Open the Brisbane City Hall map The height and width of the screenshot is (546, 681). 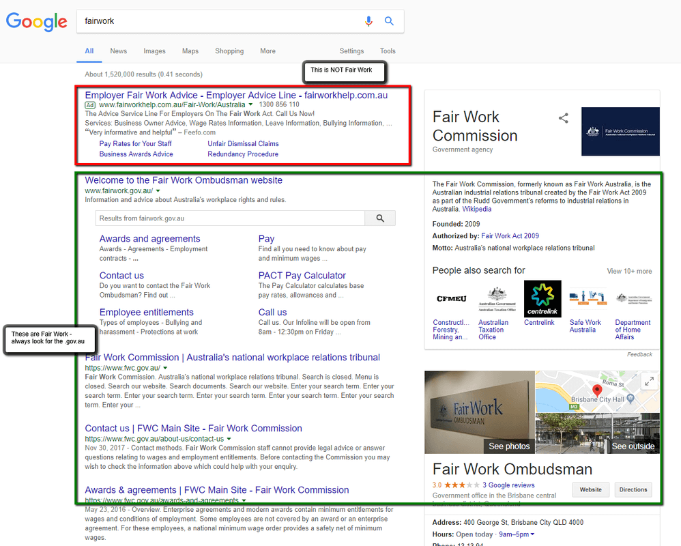(x=598, y=391)
